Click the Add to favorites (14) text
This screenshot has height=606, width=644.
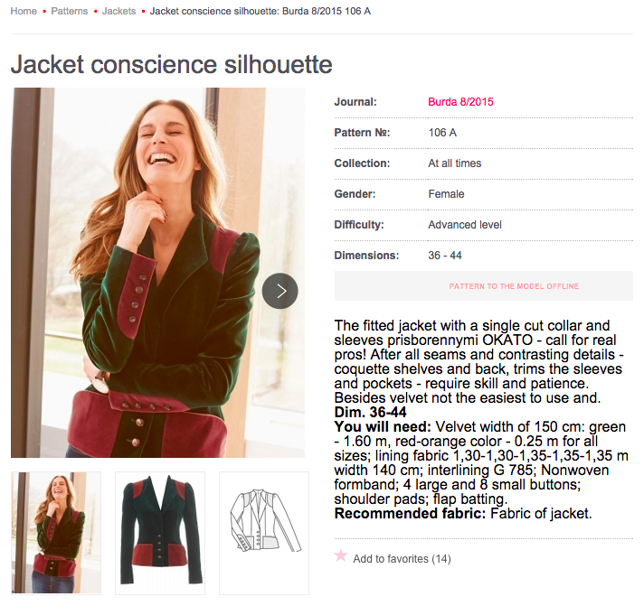[x=402, y=559]
